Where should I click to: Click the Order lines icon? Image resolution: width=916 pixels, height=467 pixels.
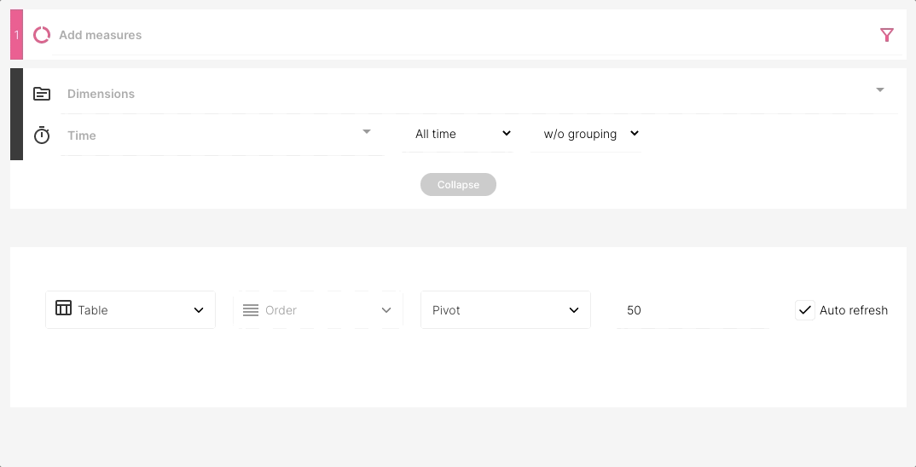coord(251,310)
